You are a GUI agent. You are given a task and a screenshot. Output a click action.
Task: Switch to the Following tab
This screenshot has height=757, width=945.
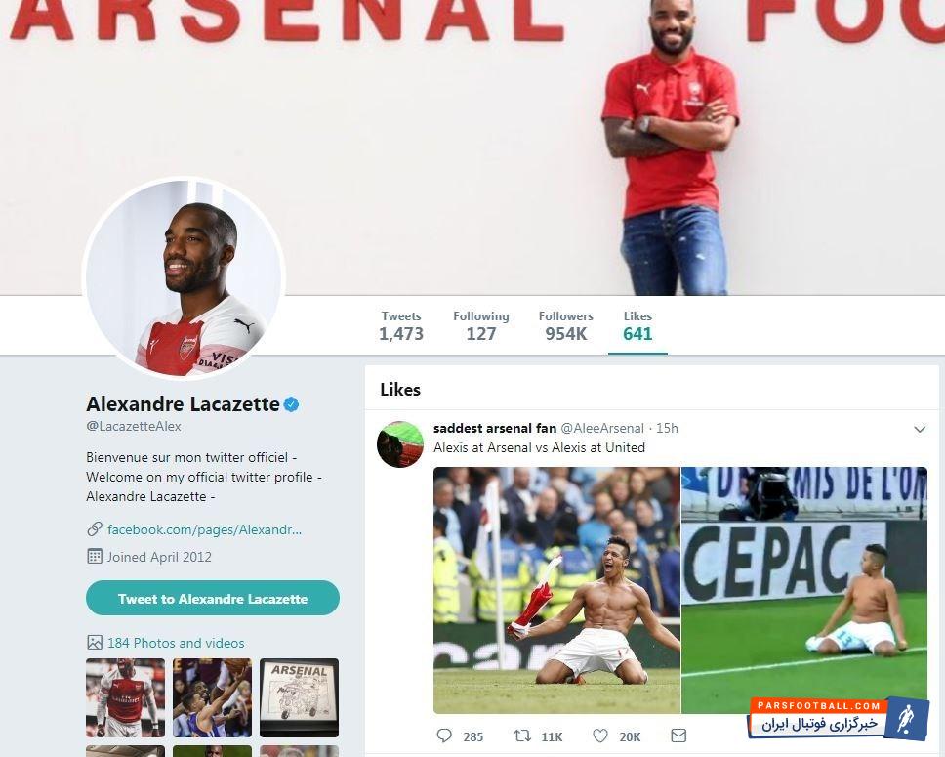(x=480, y=325)
